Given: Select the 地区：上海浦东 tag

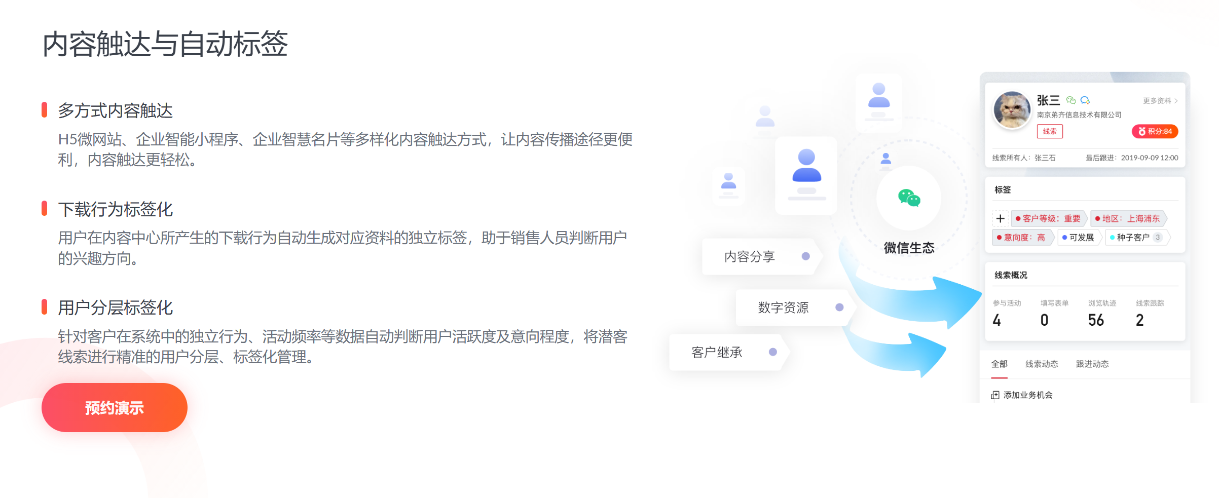Looking at the screenshot, I should click(1128, 218).
